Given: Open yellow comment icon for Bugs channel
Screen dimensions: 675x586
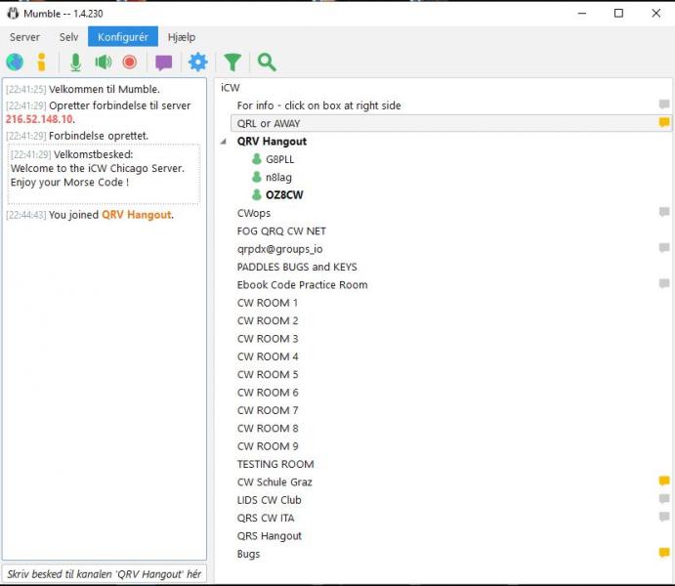Looking at the screenshot, I should (x=664, y=553).
